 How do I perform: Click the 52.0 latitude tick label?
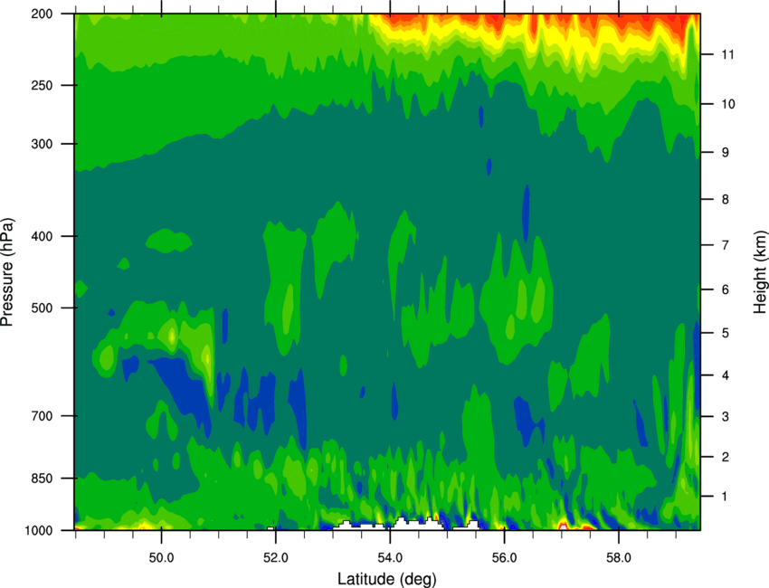click(276, 558)
